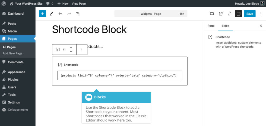Toggle the blue block inserter plus button
This screenshot has width=266, height=126.
(43, 14)
